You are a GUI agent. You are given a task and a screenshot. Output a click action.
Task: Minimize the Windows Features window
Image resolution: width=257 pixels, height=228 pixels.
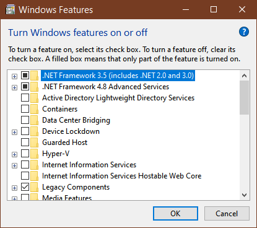[x=186, y=9]
